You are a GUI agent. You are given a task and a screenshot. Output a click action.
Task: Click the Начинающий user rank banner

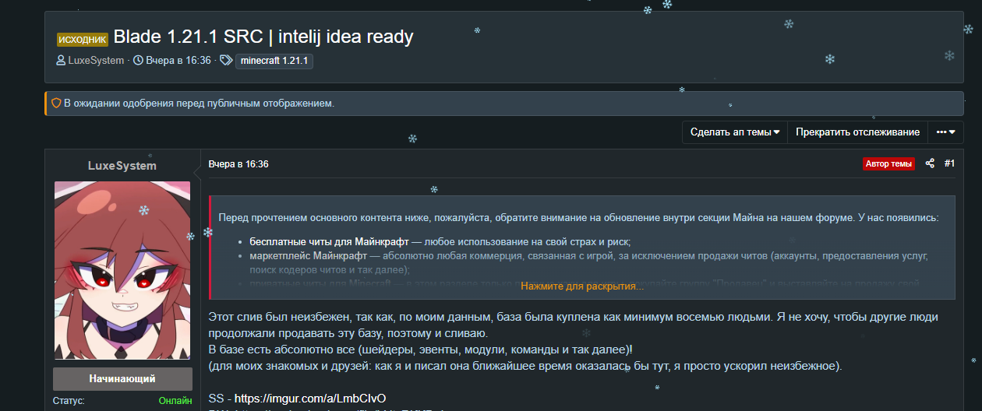coord(122,379)
